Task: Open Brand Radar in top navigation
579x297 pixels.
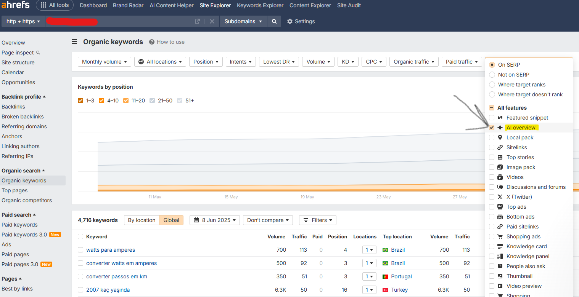Action: point(128,5)
